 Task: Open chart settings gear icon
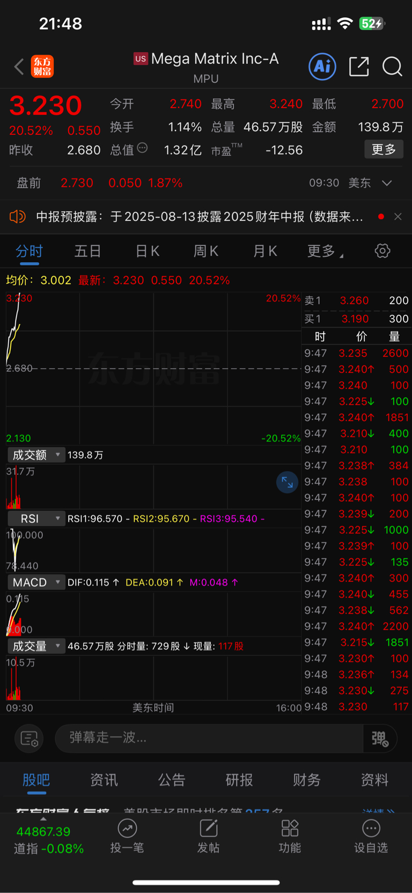click(382, 250)
